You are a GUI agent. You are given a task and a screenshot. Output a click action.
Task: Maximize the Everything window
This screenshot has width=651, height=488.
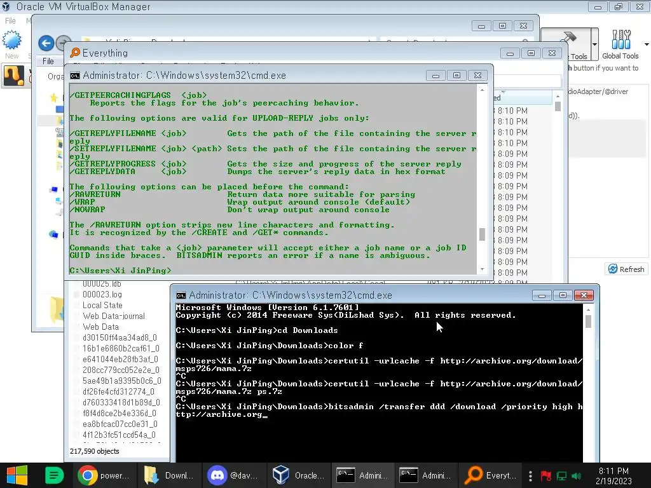point(531,53)
